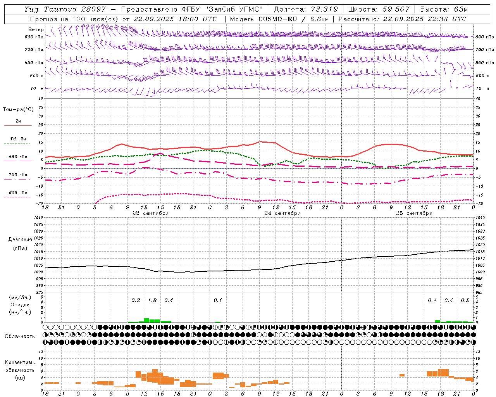Click the 0.1 precipitation amount value
496x397 pixels.
pyautogui.click(x=218, y=300)
